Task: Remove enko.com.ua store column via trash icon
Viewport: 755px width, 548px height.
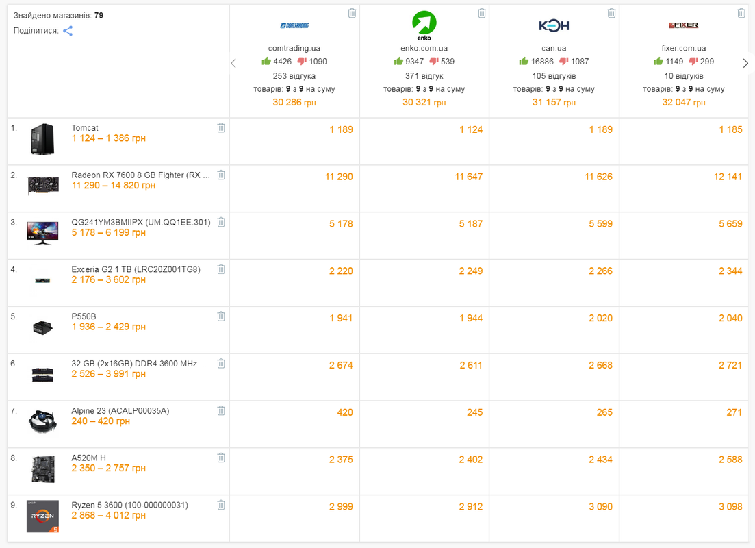Action: point(481,13)
